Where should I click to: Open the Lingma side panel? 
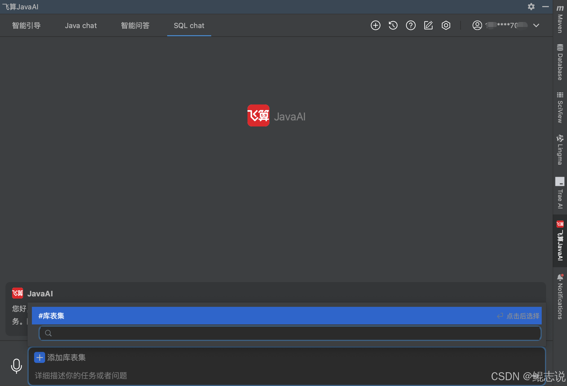tap(560, 150)
